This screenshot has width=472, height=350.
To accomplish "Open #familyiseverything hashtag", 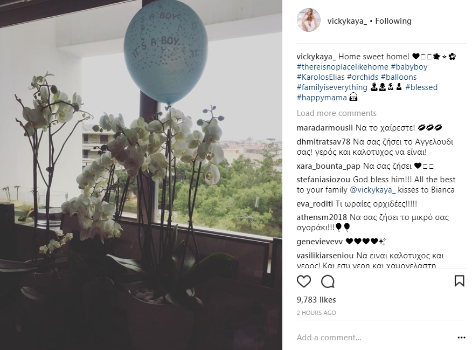I will pyautogui.click(x=332, y=87).
